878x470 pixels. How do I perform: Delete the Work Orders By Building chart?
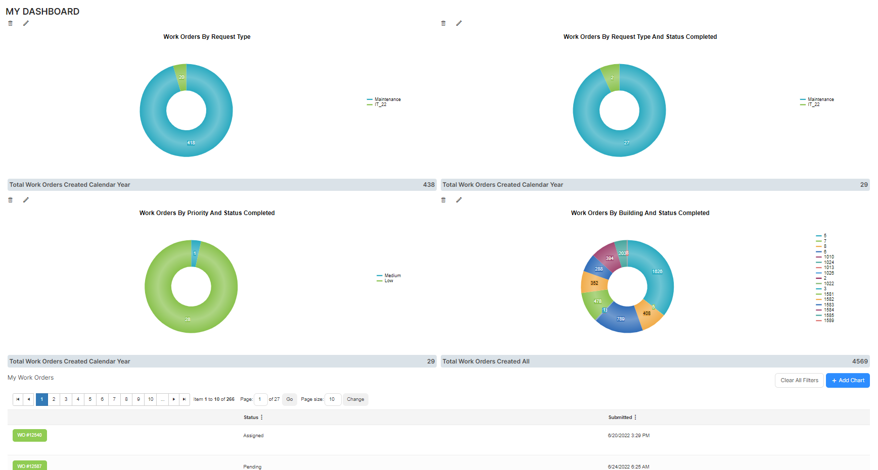click(x=443, y=200)
